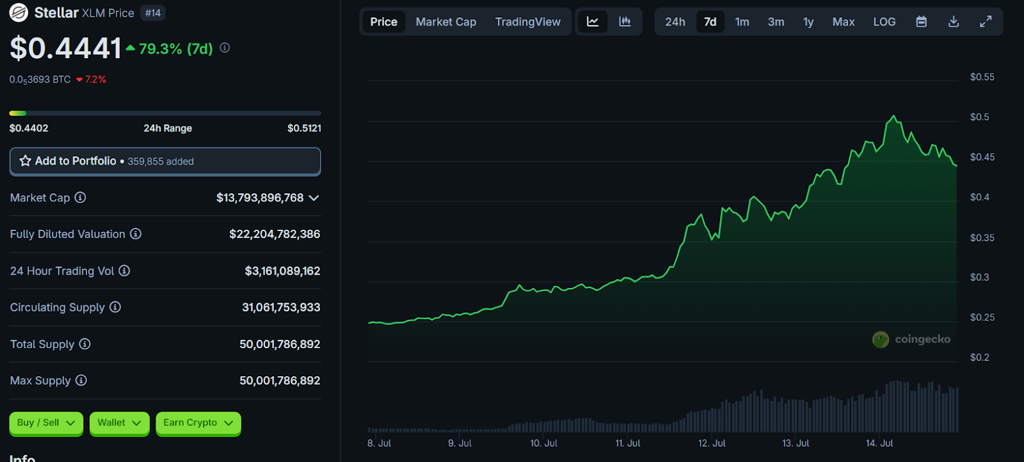Click the star icon in Add to Portfolio
This screenshot has height=462, width=1024.
(x=25, y=161)
